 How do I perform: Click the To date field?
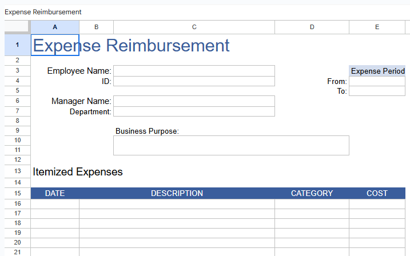(x=377, y=91)
